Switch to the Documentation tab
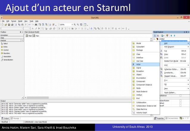Screen dimensions: 190x131 (172, 118)
